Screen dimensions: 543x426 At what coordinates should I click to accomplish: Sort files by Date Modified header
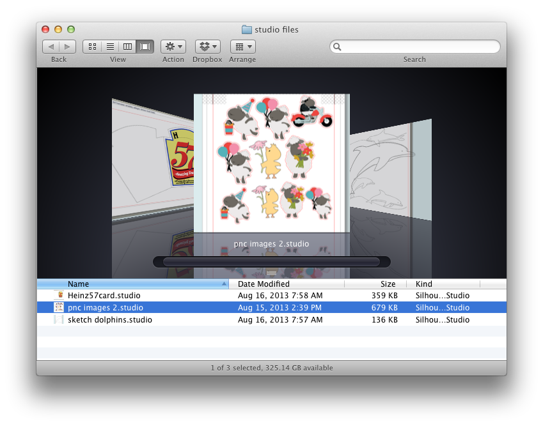tap(264, 284)
